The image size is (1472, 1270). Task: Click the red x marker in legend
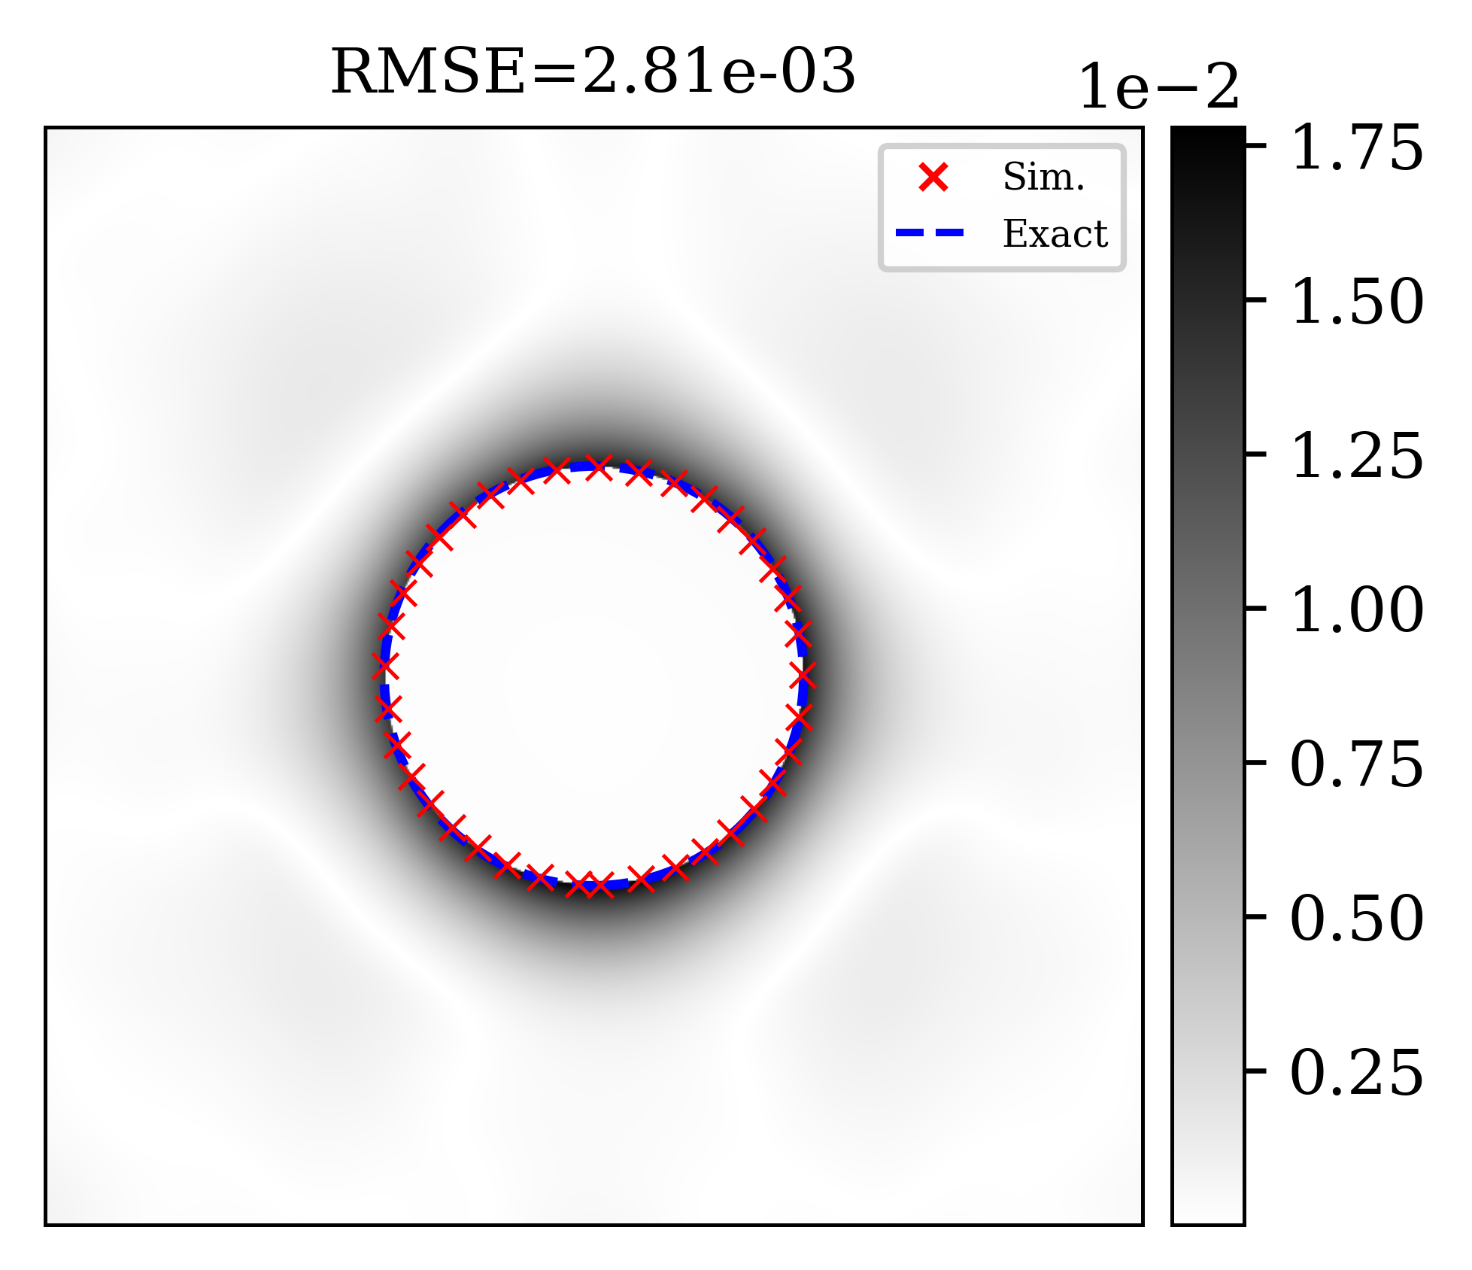click(933, 178)
